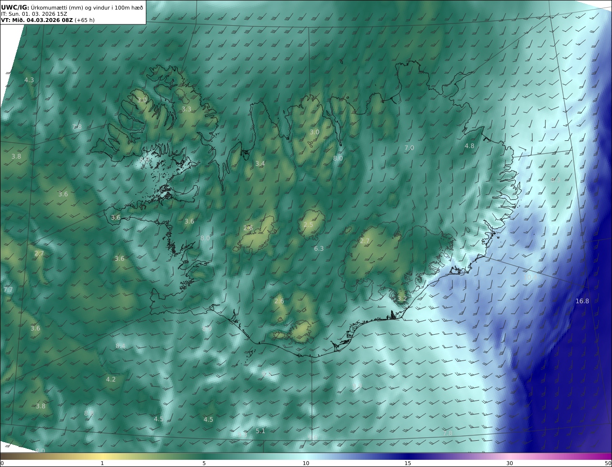Click the '4.8' value label

coord(470,146)
